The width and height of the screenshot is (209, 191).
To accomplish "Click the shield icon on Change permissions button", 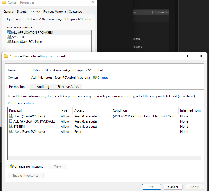I will point(12,166).
